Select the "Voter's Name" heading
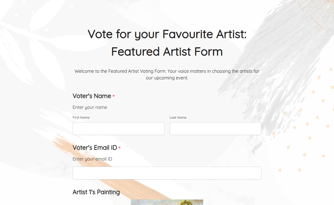Image resolution: width=334 pixels, height=205 pixels. click(91, 96)
